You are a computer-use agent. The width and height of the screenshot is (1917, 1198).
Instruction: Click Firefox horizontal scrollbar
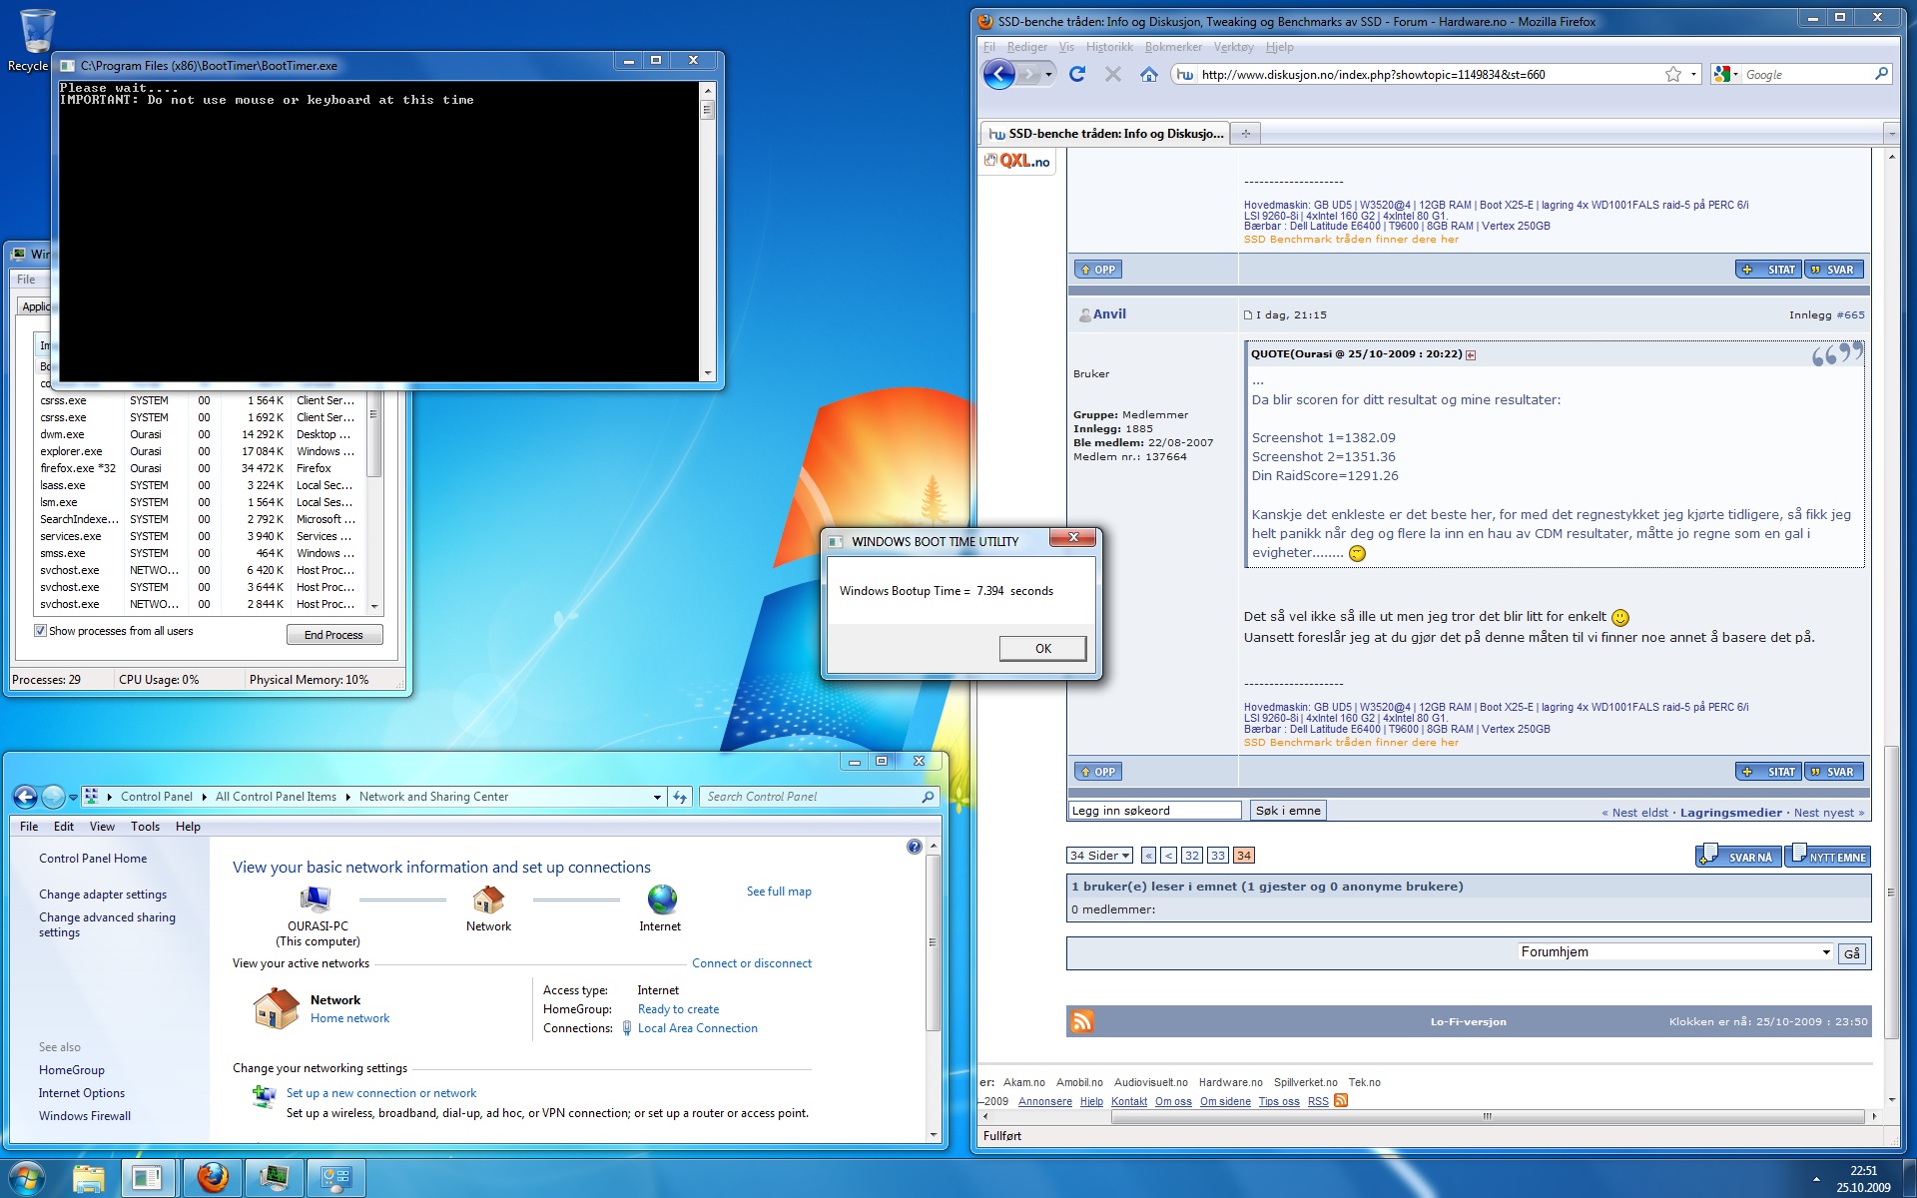coord(1488,1116)
